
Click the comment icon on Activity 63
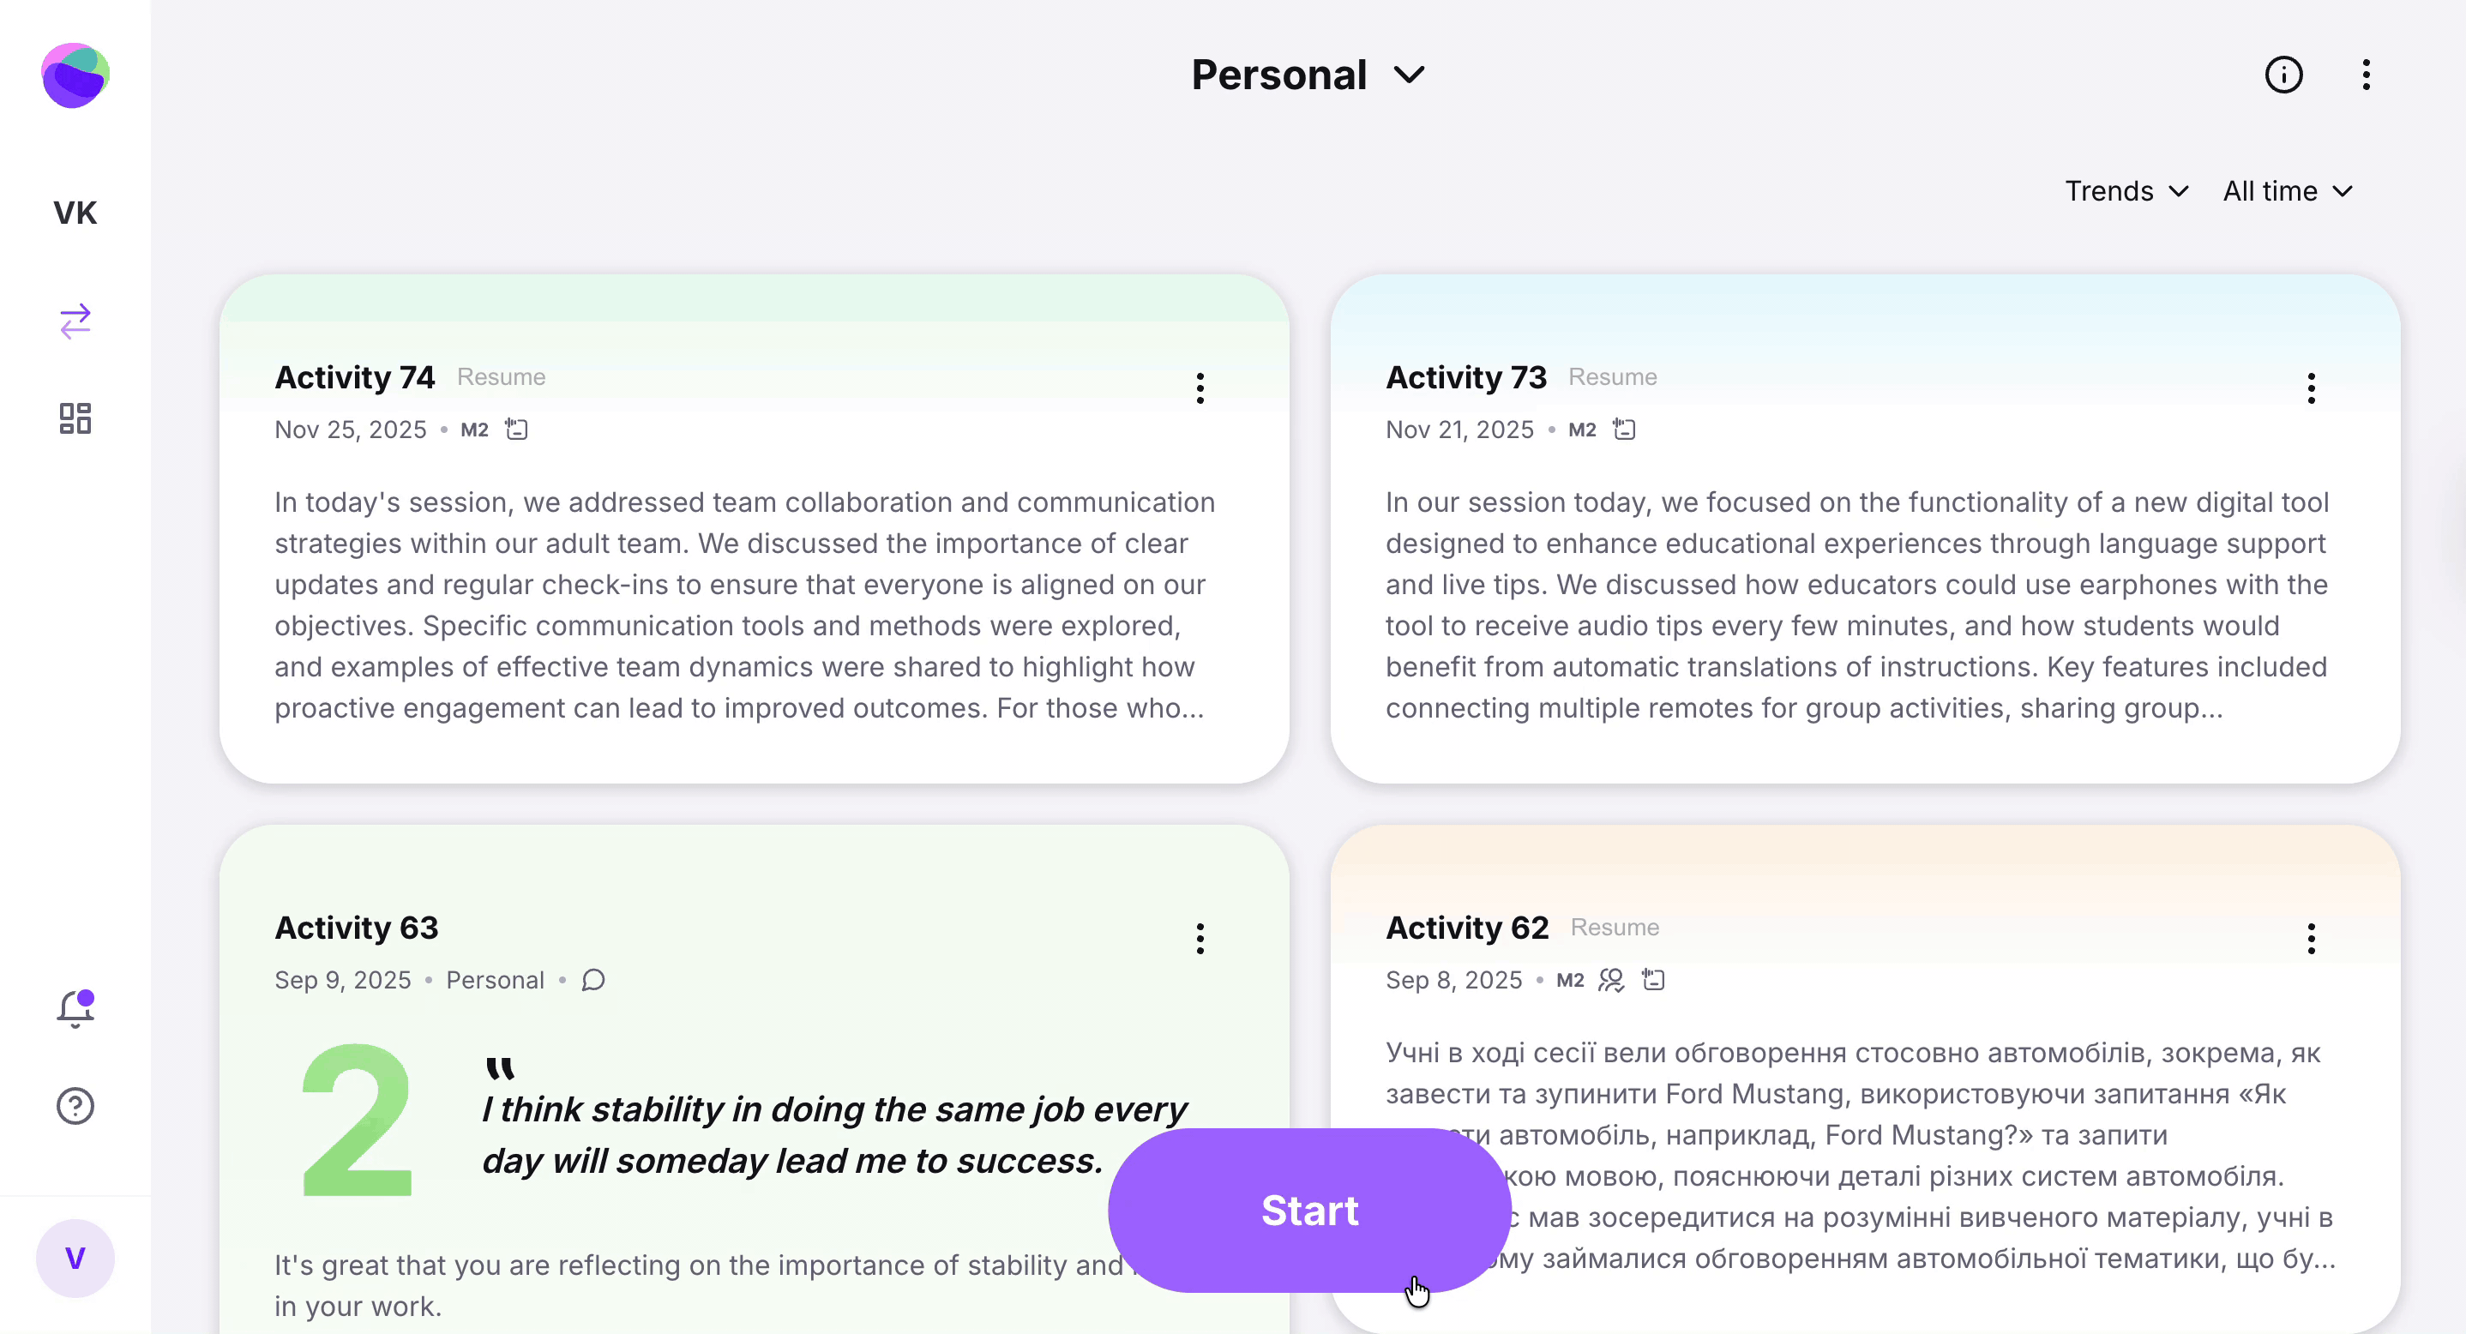click(x=593, y=980)
